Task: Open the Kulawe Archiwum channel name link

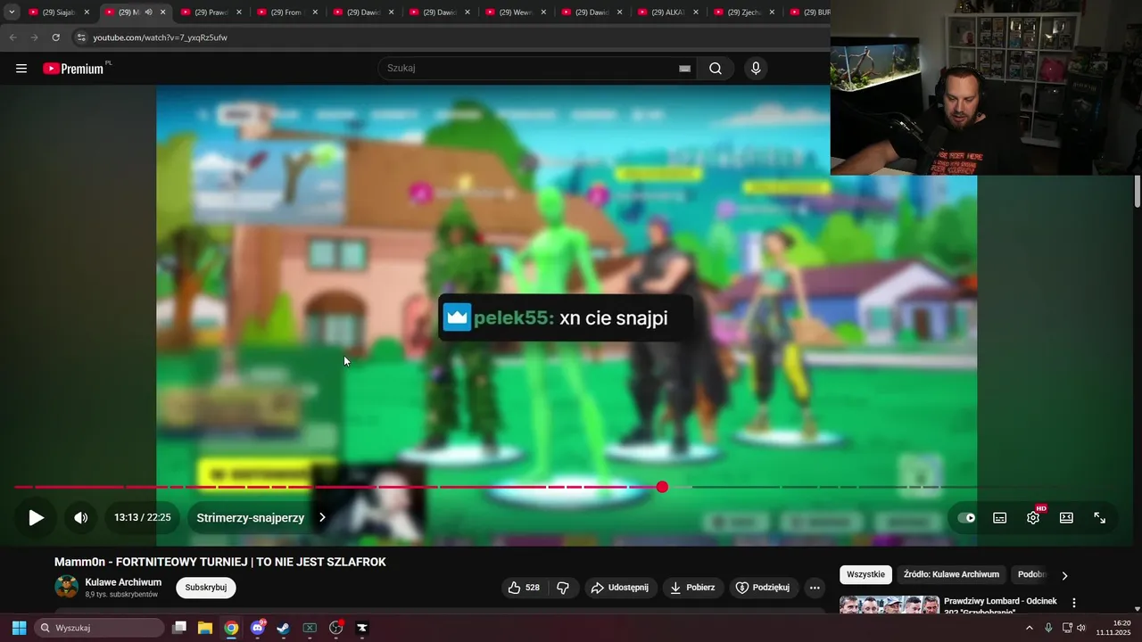Action: [123, 582]
